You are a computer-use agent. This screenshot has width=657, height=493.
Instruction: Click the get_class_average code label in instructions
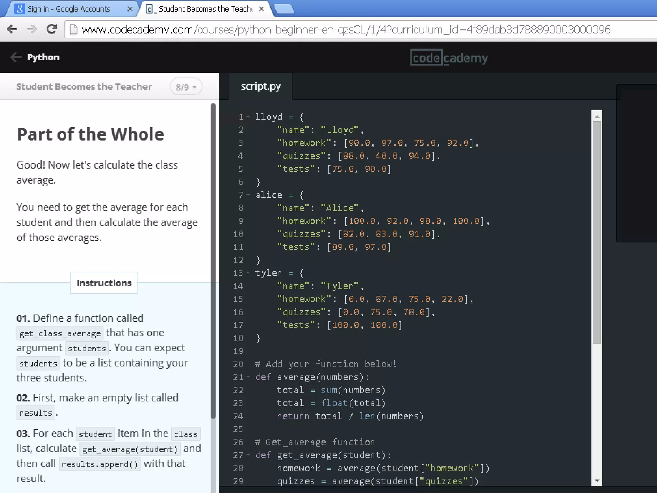pyautogui.click(x=60, y=333)
